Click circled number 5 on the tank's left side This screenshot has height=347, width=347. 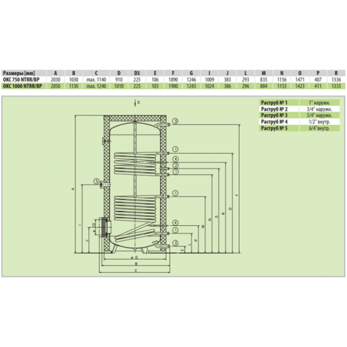click(96, 181)
